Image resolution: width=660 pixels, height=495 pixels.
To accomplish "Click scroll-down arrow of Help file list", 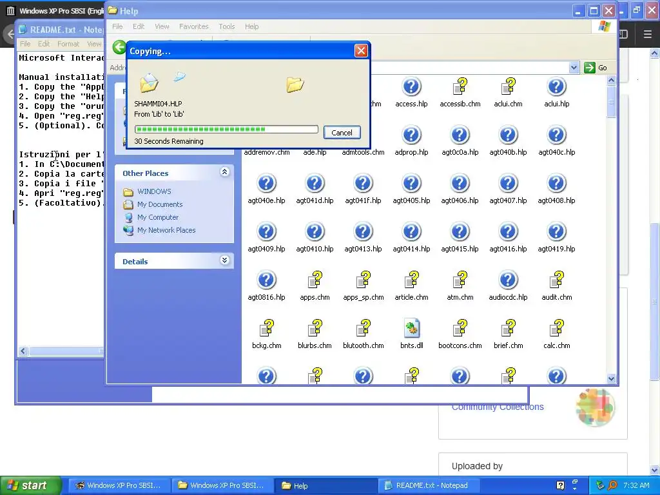I will [x=611, y=378].
